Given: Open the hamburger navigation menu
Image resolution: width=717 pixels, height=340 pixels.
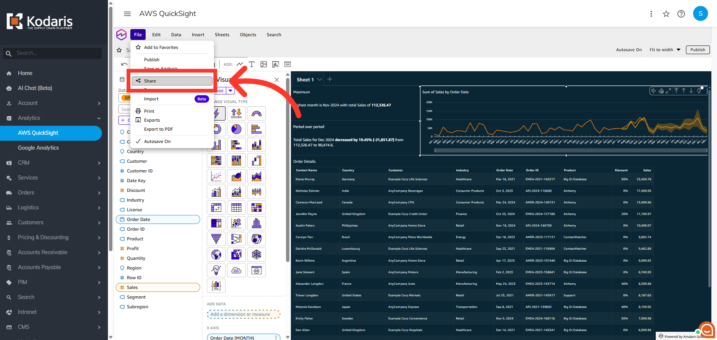Looking at the screenshot, I should pyautogui.click(x=127, y=14).
